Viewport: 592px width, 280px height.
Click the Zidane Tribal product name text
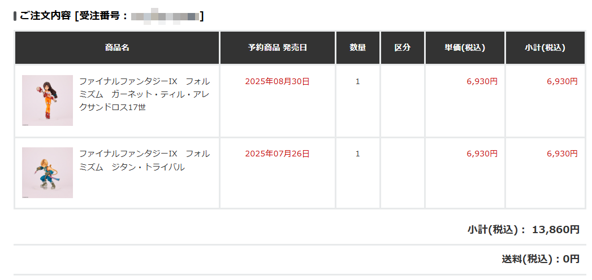tap(145, 160)
